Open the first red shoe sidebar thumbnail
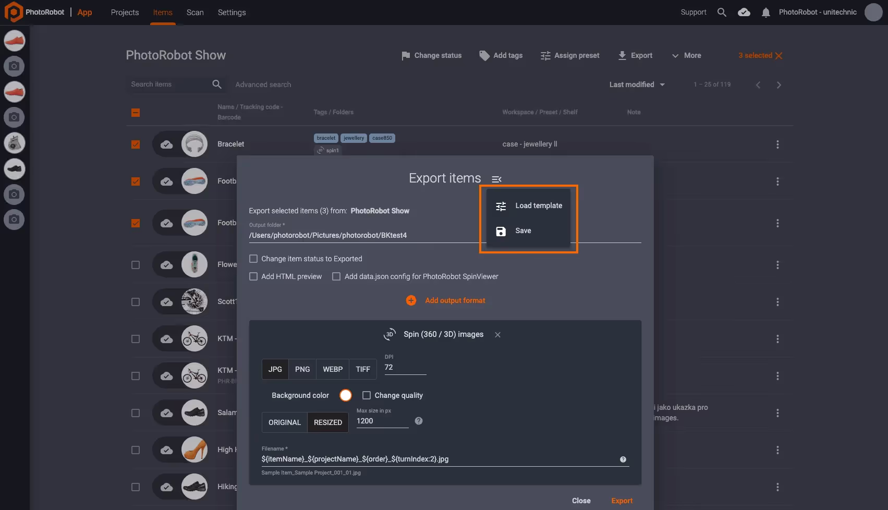This screenshot has width=888, height=510. tap(15, 41)
